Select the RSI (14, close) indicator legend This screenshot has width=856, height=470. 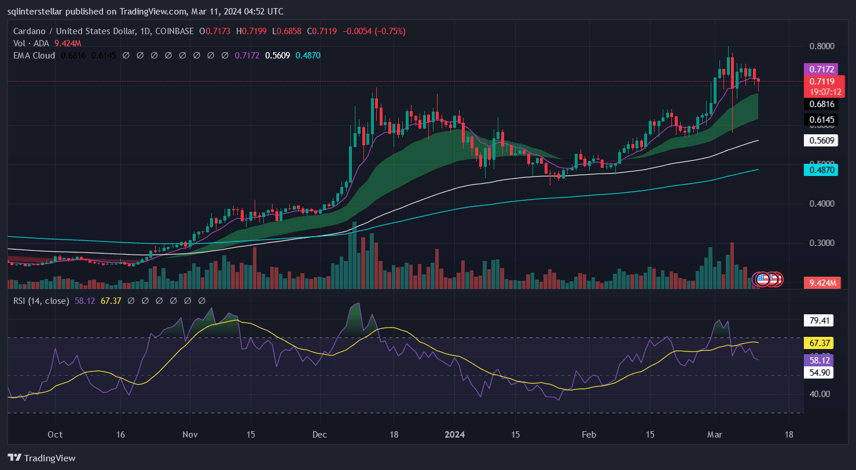coord(41,301)
